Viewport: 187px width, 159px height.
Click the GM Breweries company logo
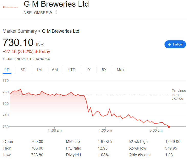10,7
